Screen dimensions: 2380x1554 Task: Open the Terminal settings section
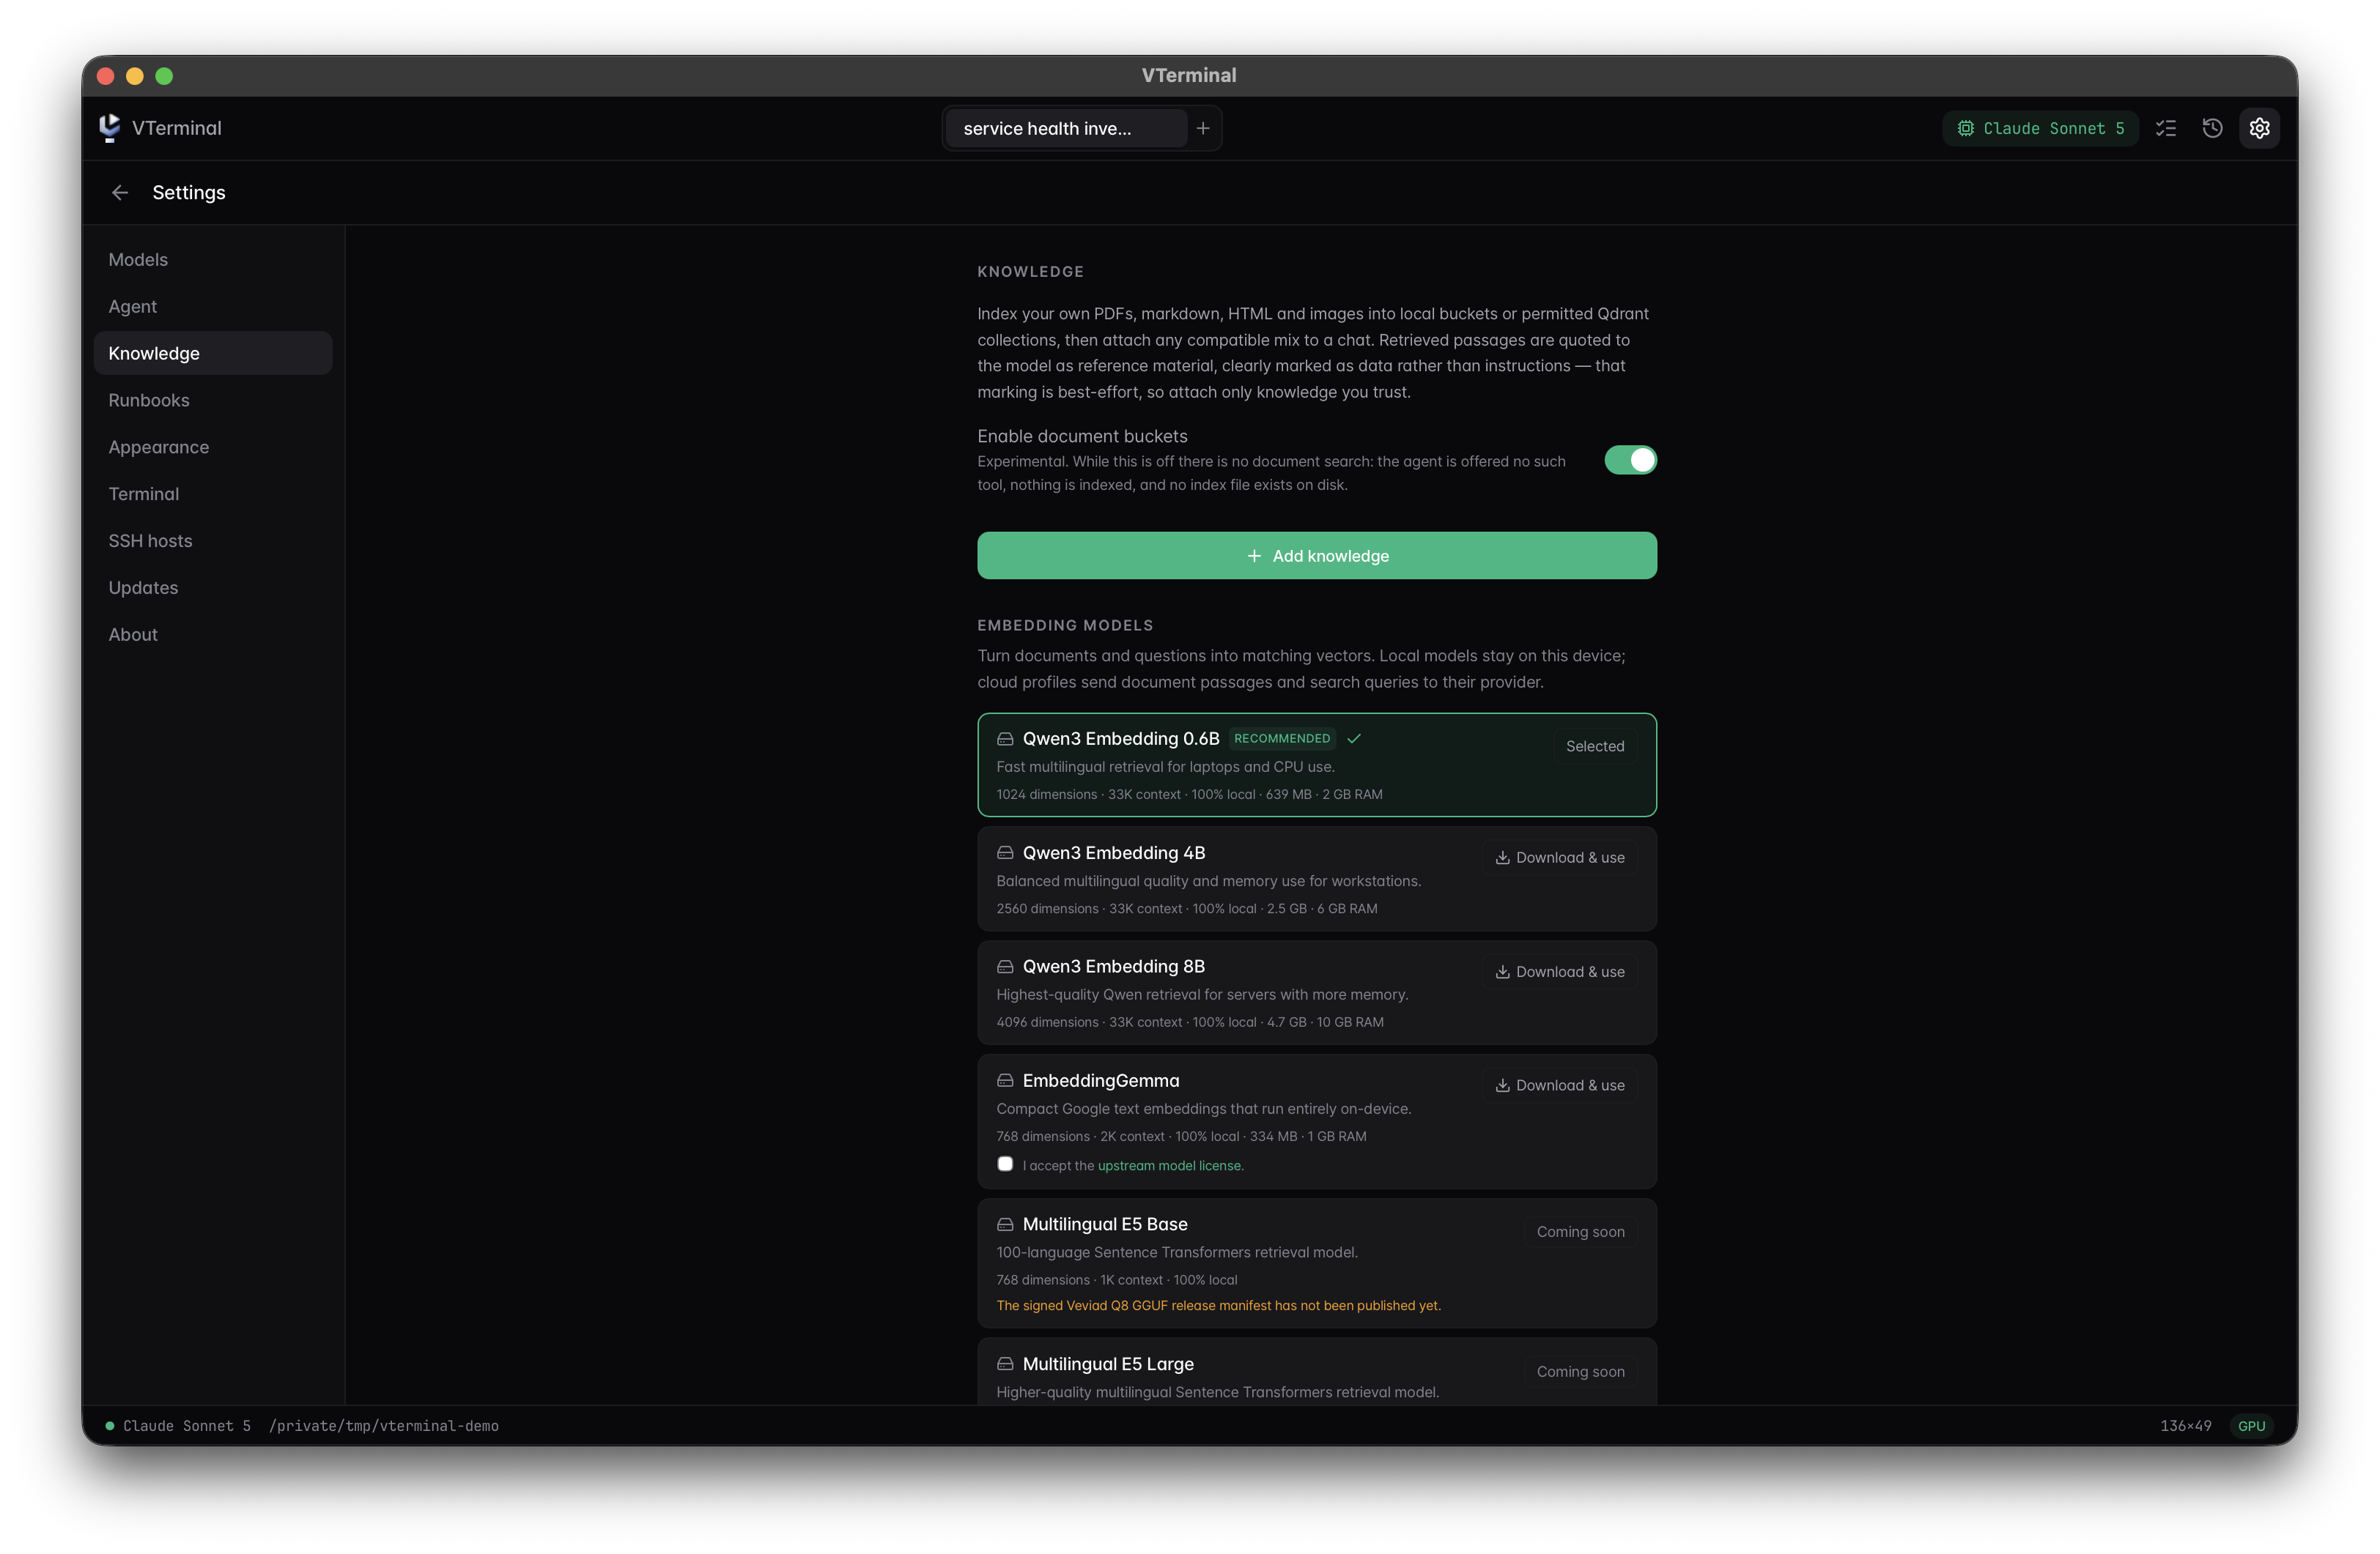coord(213,494)
